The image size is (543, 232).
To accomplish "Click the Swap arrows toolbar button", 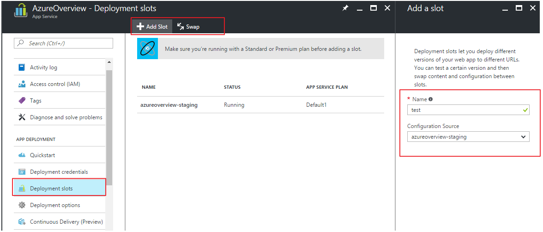I will (x=188, y=27).
